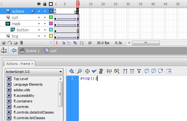Screen dimensions: 187x121
Task: Expand fl.controls.dataGridClasses package
Action: click(x=9, y=112)
